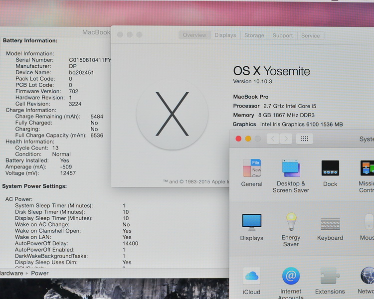This screenshot has height=299, width=374.
Task: Click Charge Remaining value 5484
Action: click(97, 117)
